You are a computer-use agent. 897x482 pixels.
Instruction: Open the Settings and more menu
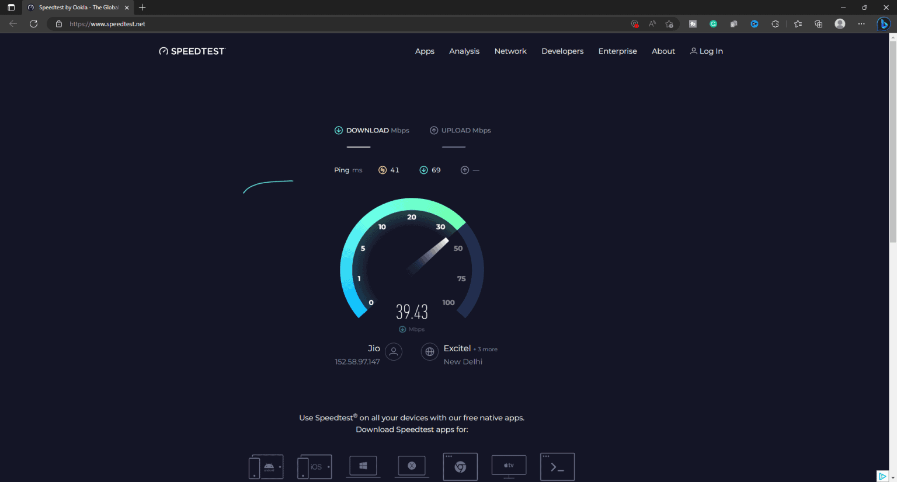coord(861,24)
